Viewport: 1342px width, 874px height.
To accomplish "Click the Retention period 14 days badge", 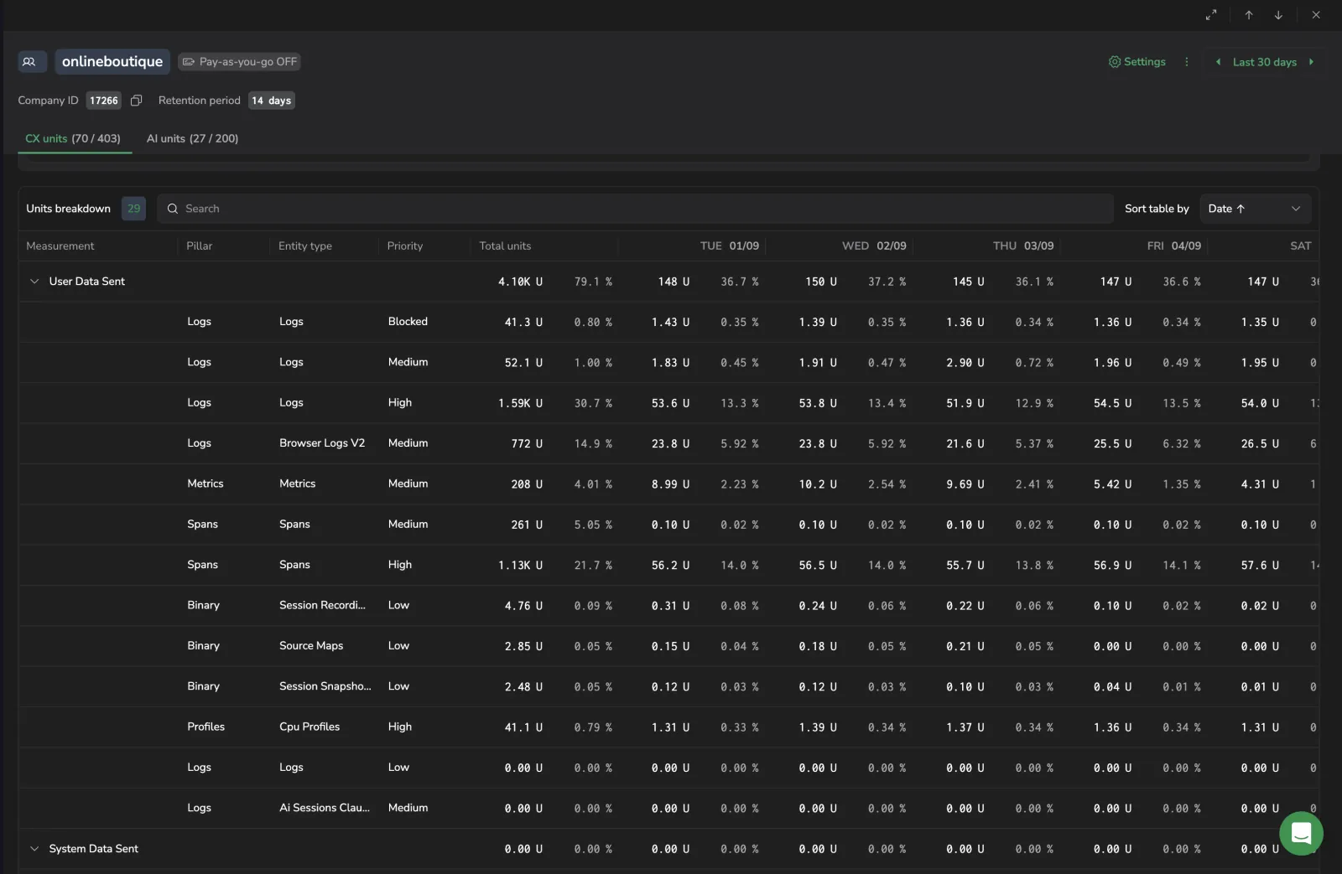I will tap(271, 101).
